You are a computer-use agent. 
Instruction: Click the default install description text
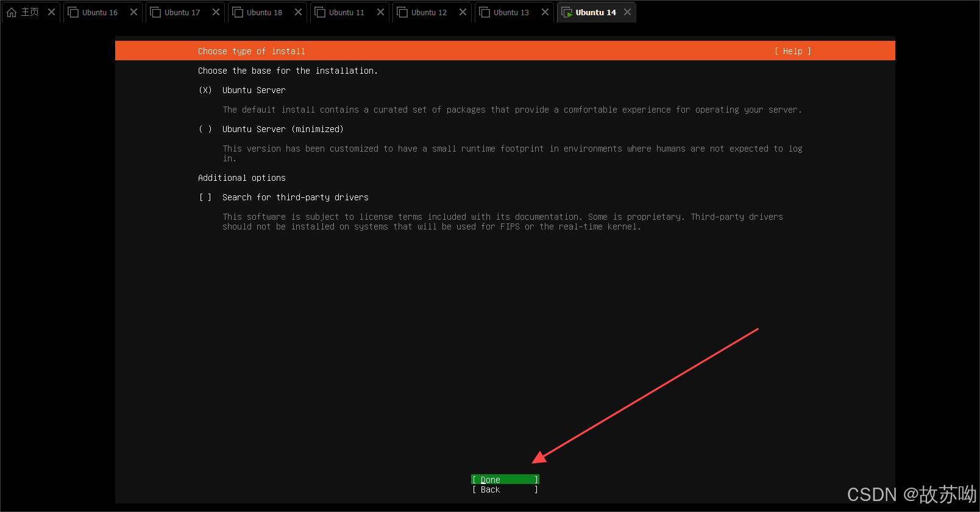(512, 110)
